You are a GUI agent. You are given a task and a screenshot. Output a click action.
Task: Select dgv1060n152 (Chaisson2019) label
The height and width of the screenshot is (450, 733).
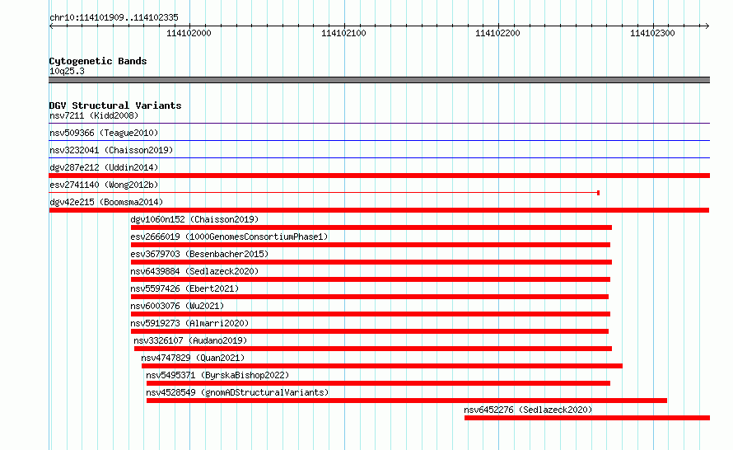tap(194, 219)
